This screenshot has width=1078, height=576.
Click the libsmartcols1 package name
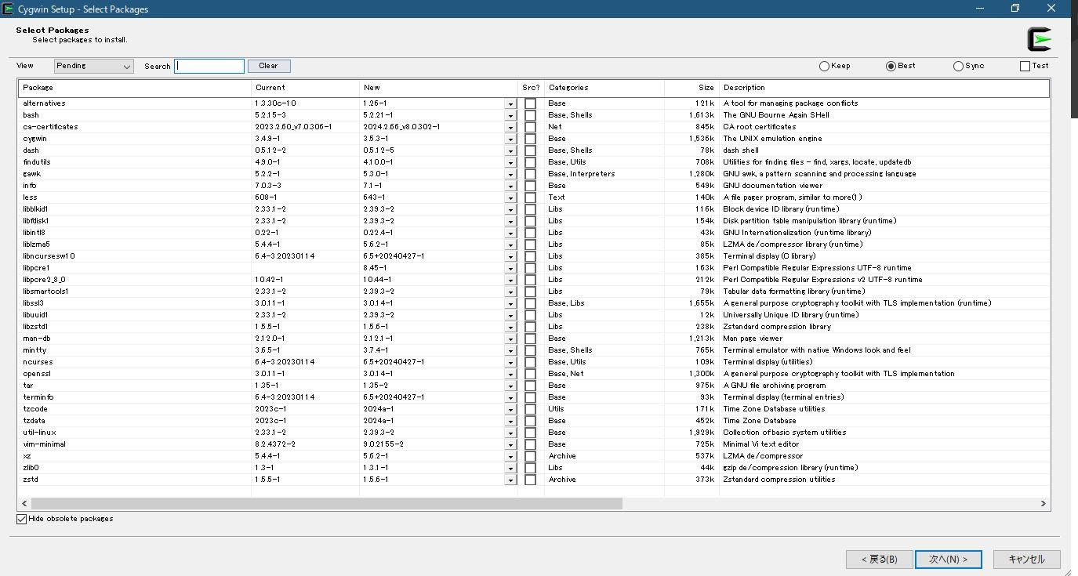45,292
